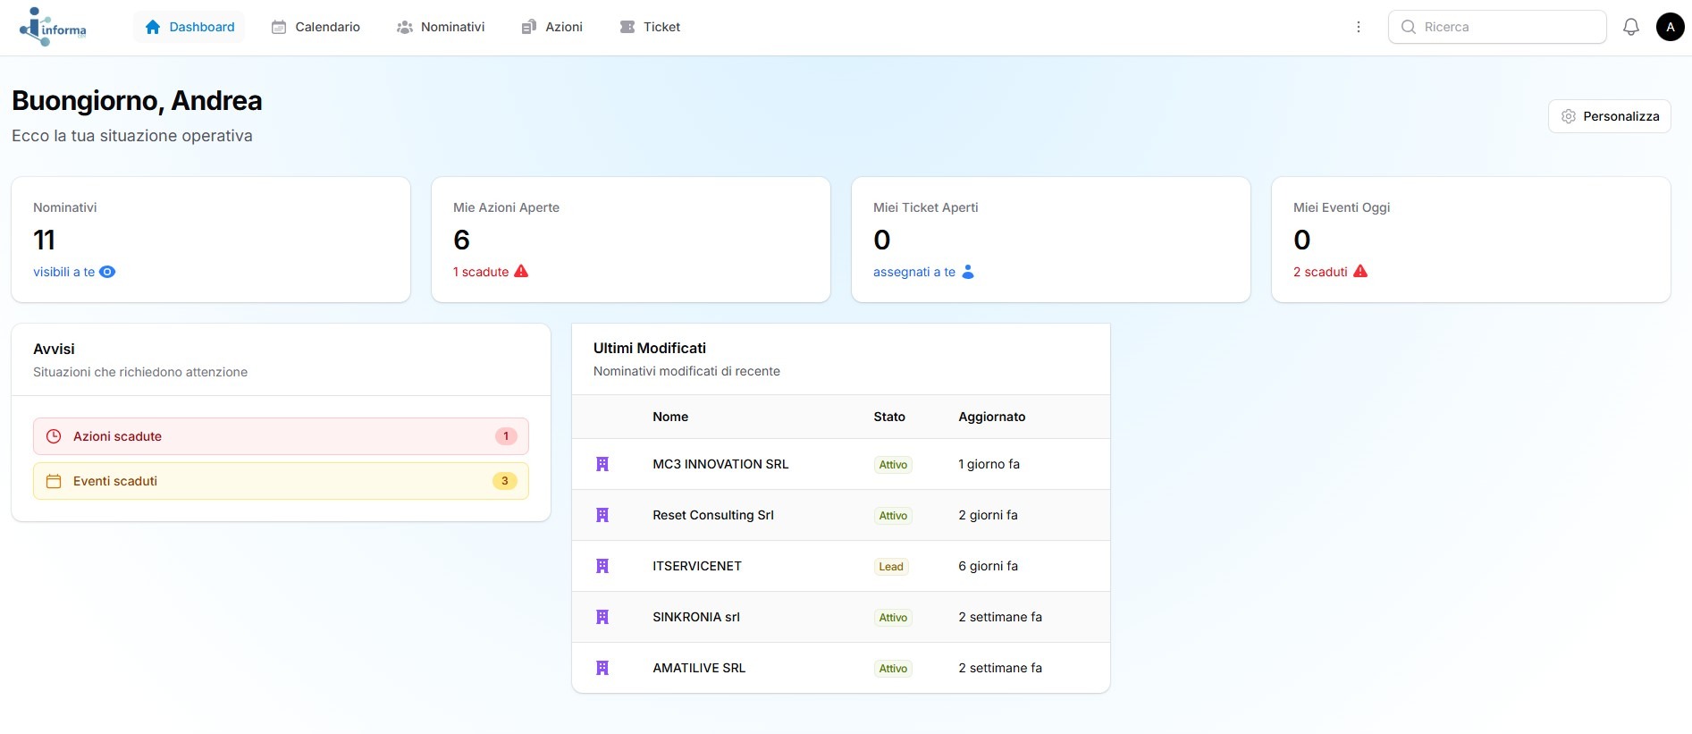Open the notifications bell
Screen dimensions: 1692x734
pos(1630,27)
